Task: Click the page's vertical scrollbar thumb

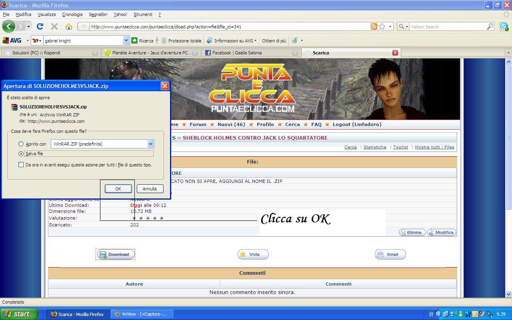Action: pos(508,136)
